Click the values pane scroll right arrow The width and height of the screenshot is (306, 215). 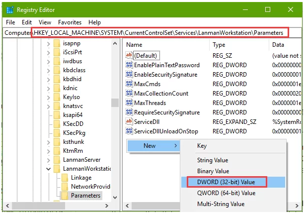297,206
